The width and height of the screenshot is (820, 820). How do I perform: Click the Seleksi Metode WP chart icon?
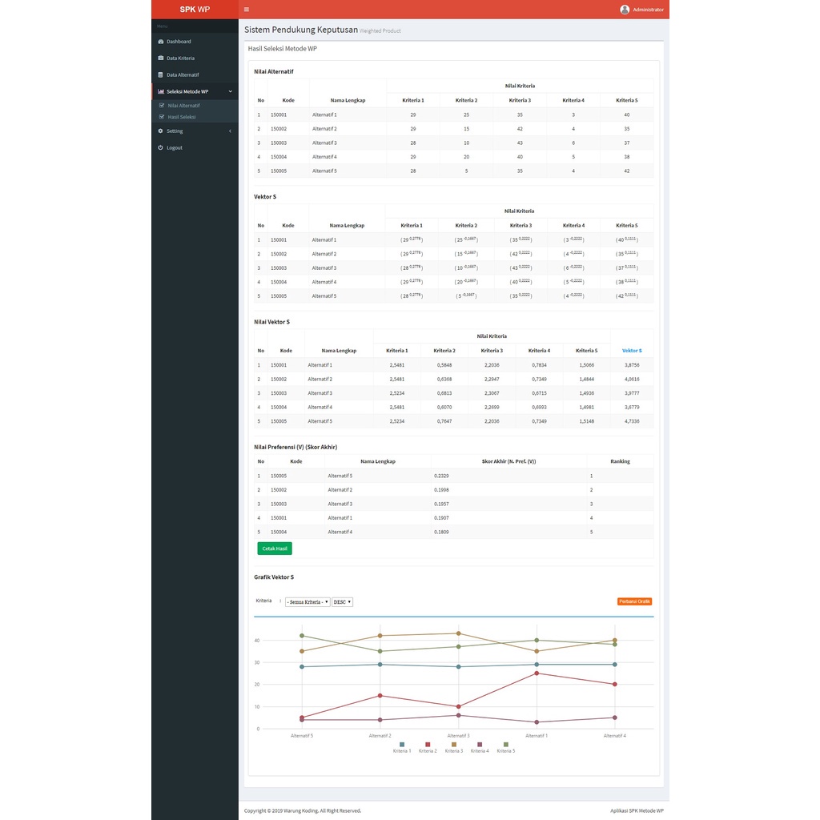(161, 91)
